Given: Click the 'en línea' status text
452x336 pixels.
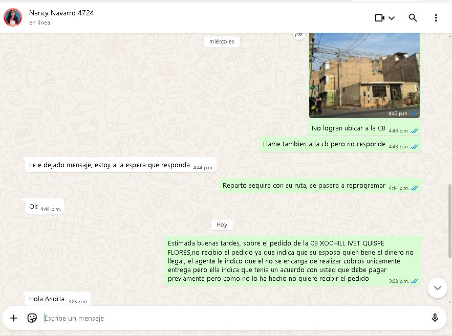Looking at the screenshot, I should point(39,23).
